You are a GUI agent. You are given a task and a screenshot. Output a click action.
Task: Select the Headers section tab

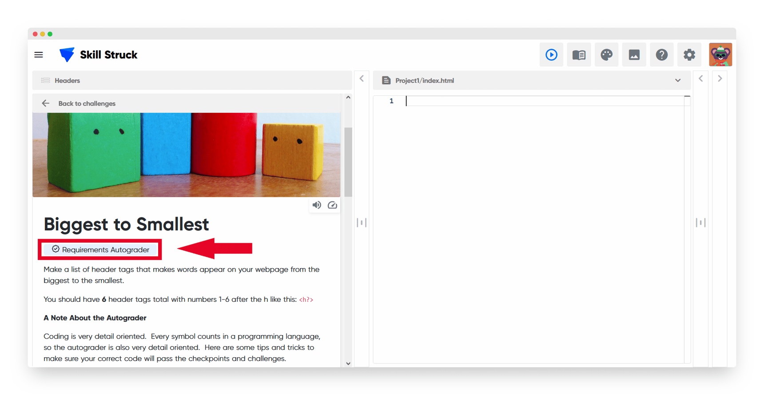(67, 80)
